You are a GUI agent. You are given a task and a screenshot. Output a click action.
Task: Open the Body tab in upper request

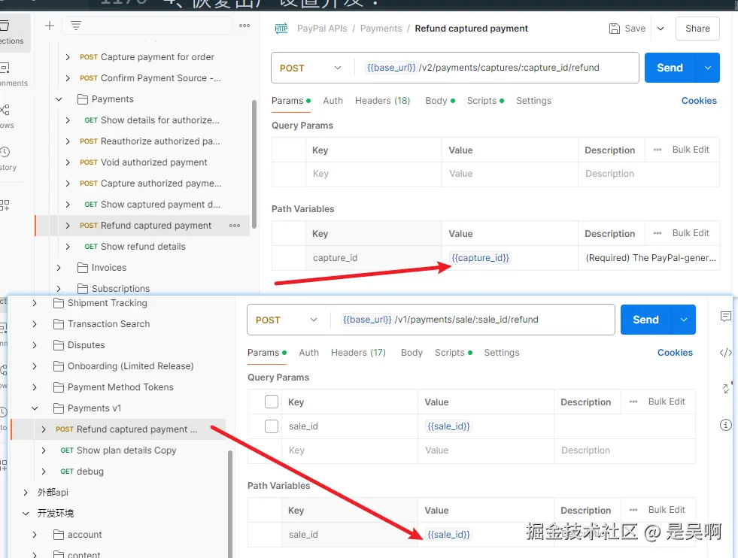439,101
